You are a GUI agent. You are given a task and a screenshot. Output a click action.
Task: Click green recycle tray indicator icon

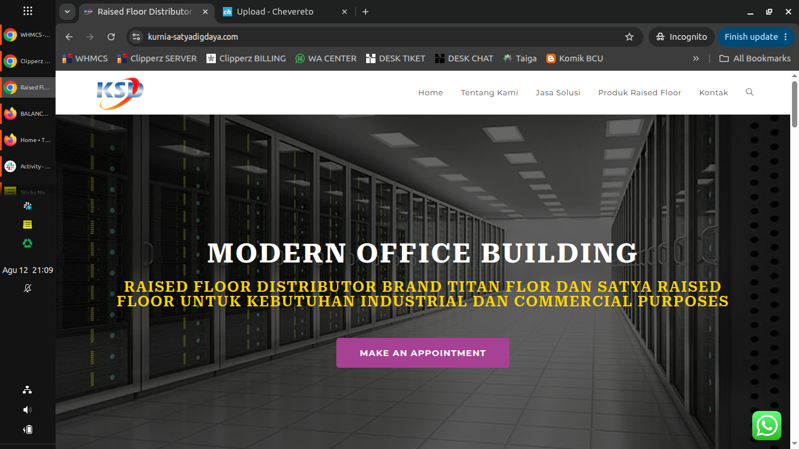click(x=27, y=243)
